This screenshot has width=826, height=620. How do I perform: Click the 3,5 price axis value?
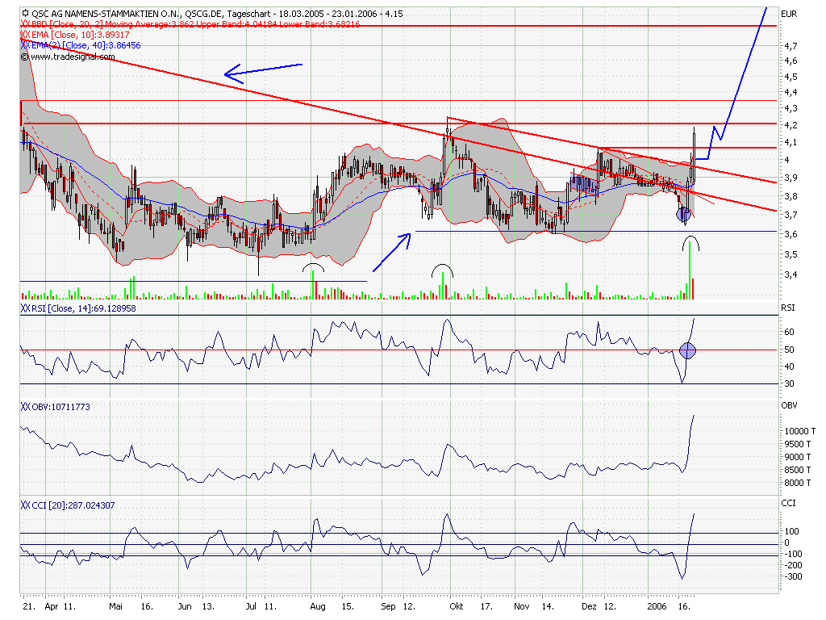[x=791, y=254]
